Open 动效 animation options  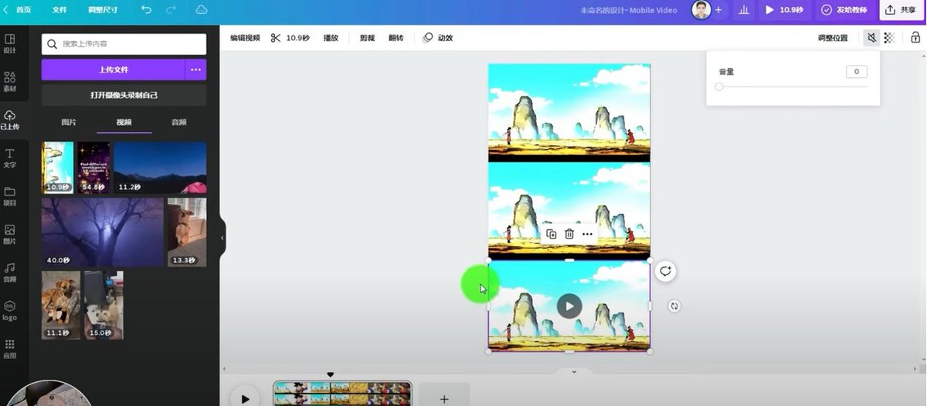(x=438, y=38)
